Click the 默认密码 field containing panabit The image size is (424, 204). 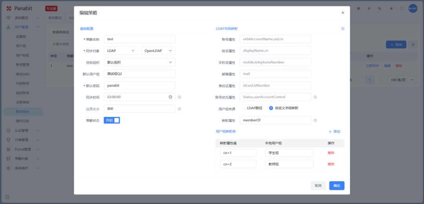point(139,86)
